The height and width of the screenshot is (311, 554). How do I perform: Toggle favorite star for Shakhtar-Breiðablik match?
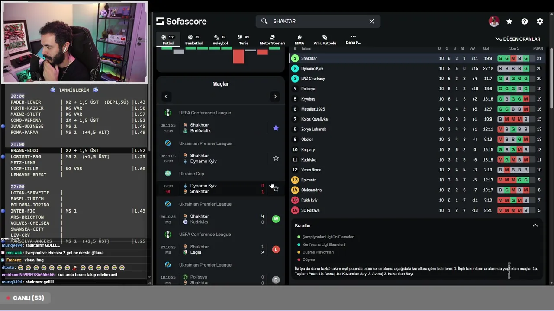coord(276,128)
